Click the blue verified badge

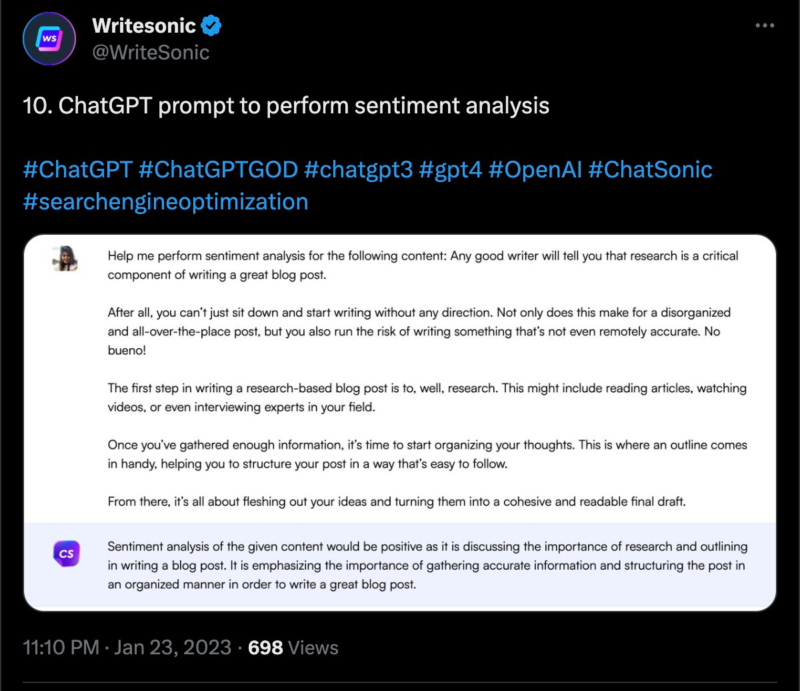click(x=212, y=26)
